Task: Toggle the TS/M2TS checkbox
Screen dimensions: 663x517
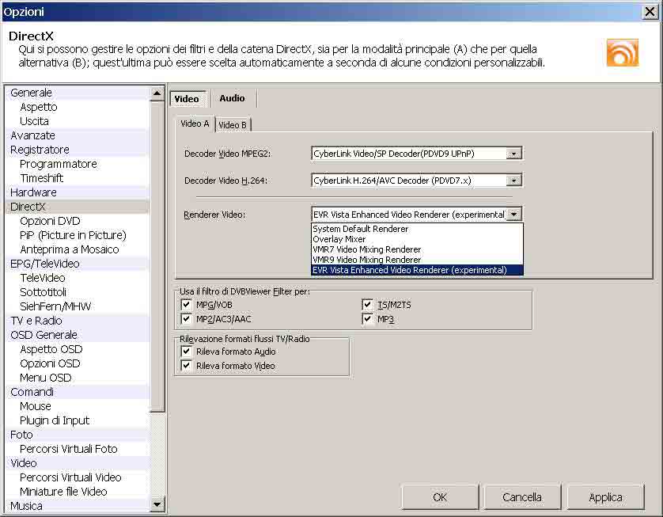Action: (368, 305)
